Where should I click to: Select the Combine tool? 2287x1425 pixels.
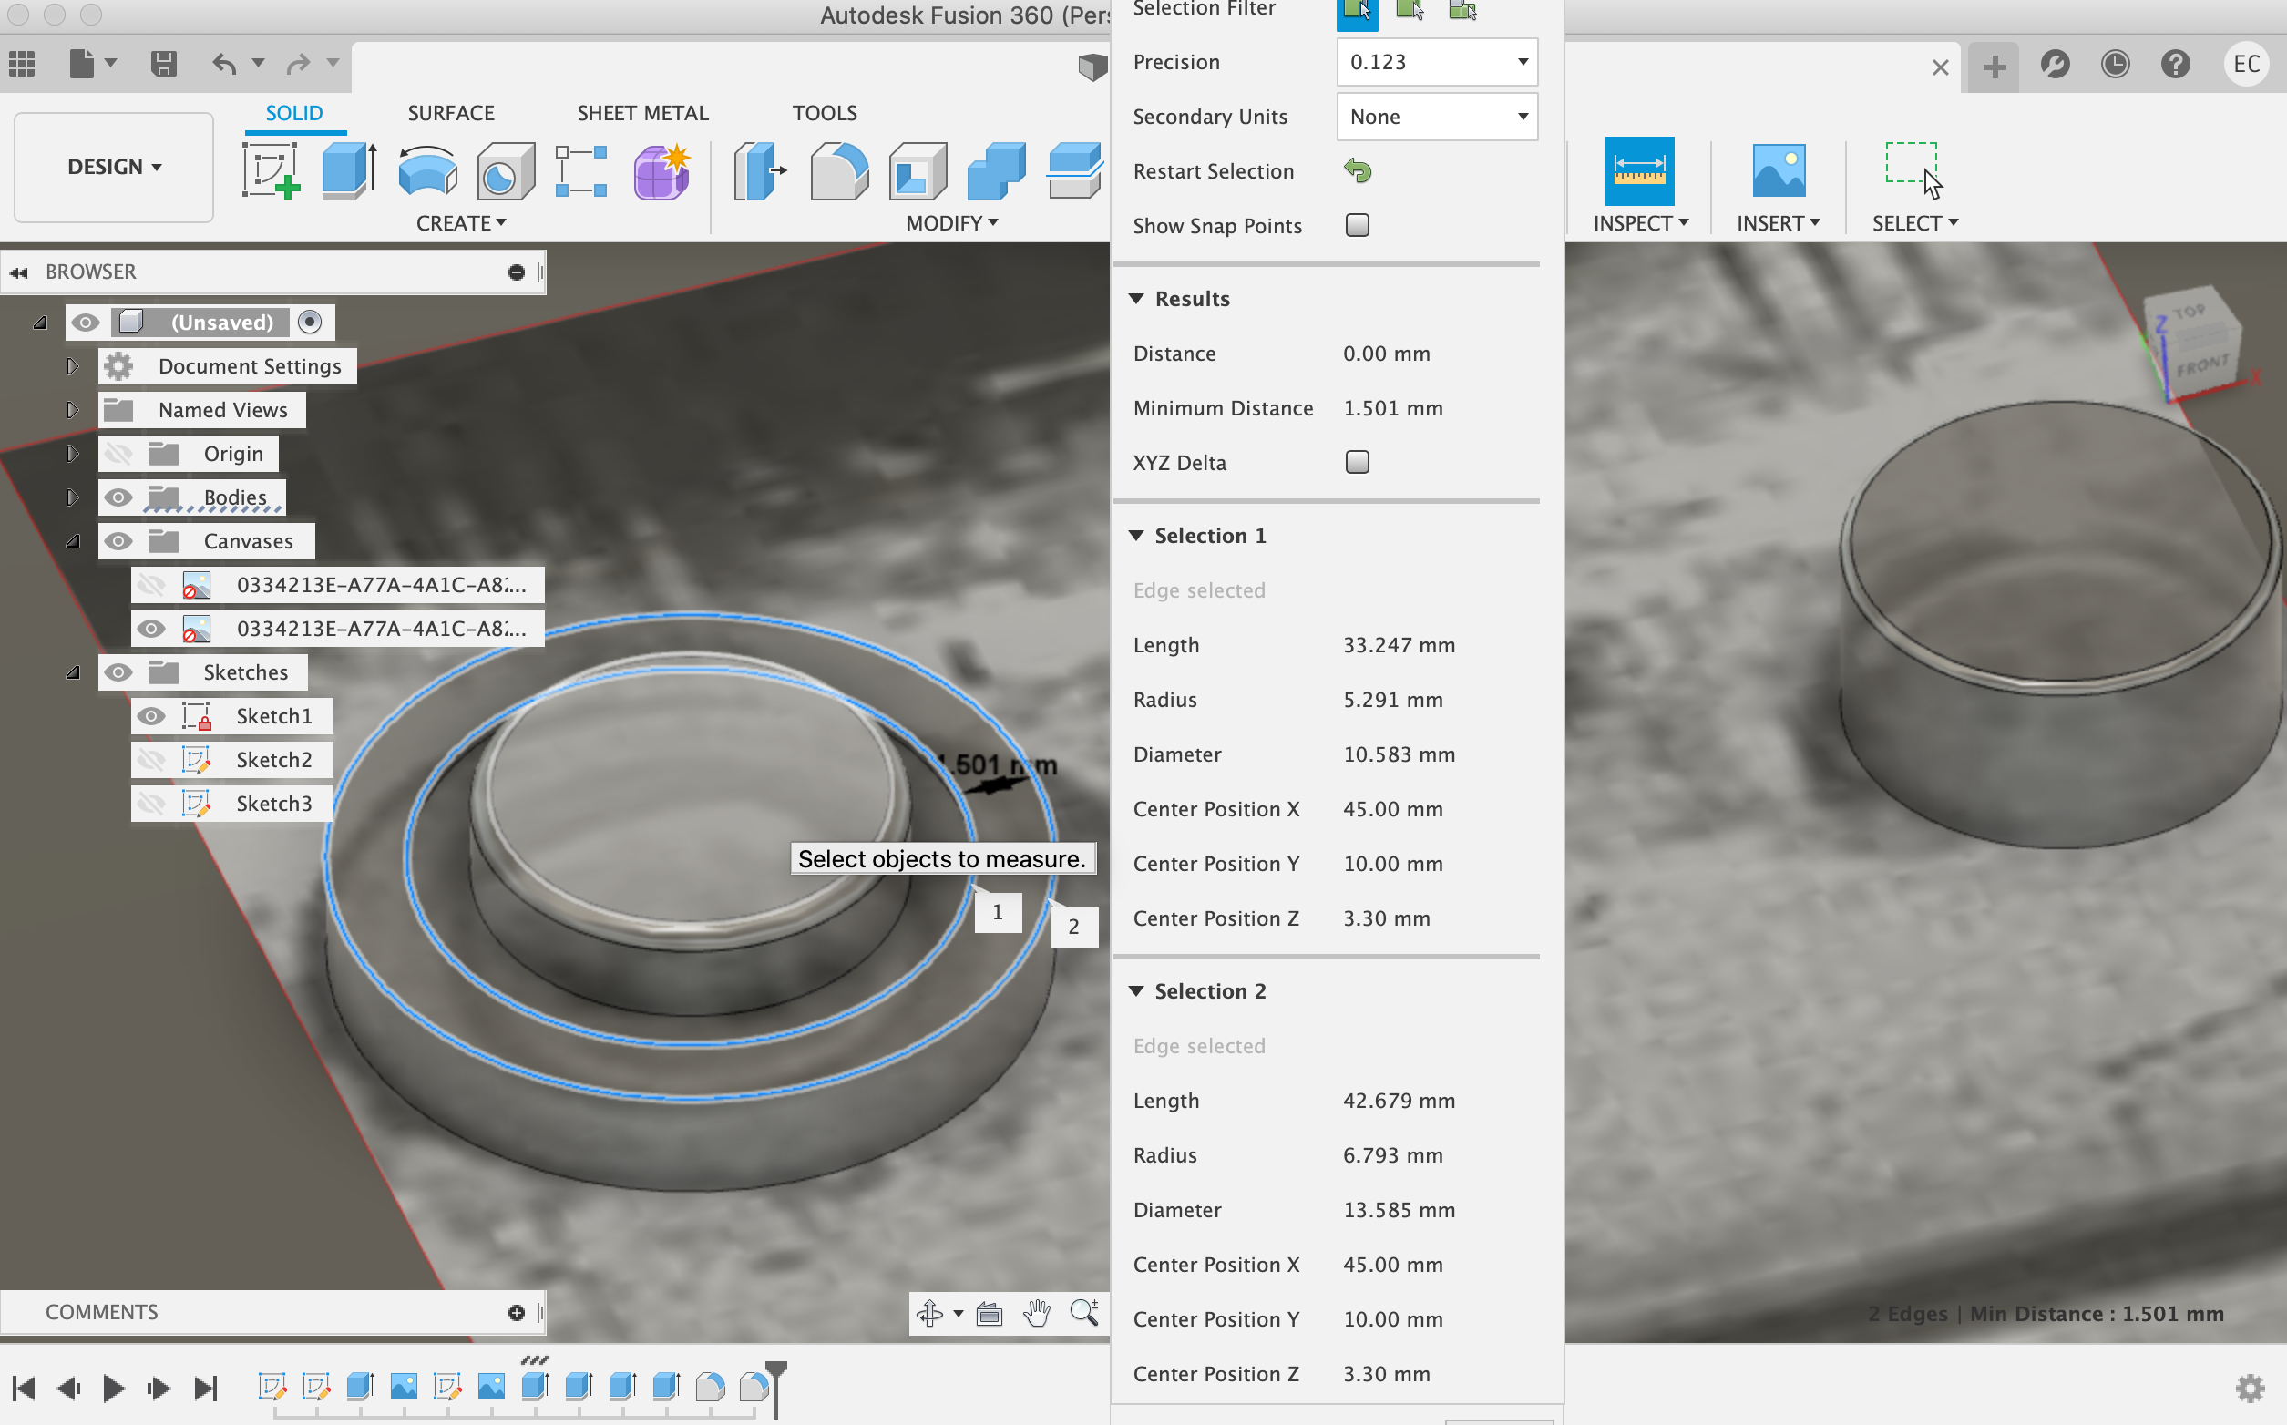(996, 170)
